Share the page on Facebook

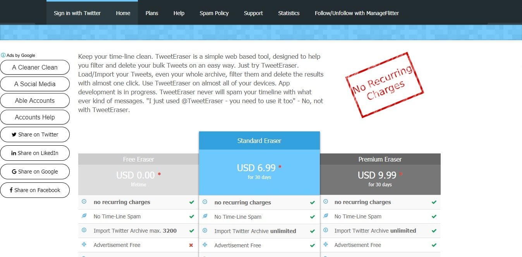tap(35, 190)
